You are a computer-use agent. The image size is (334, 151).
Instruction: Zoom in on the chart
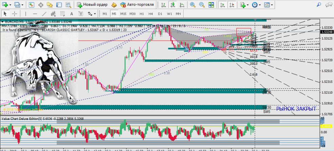193,4
